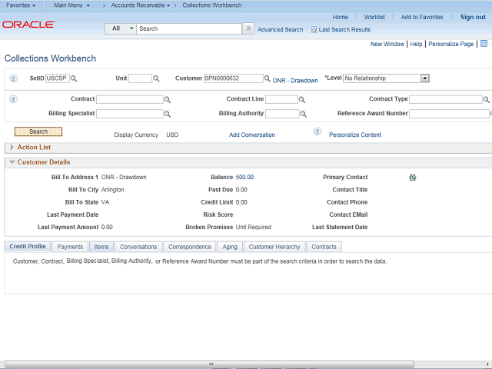
Task: Click the SetID lookup magnifier icon
Action: [75, 78]
